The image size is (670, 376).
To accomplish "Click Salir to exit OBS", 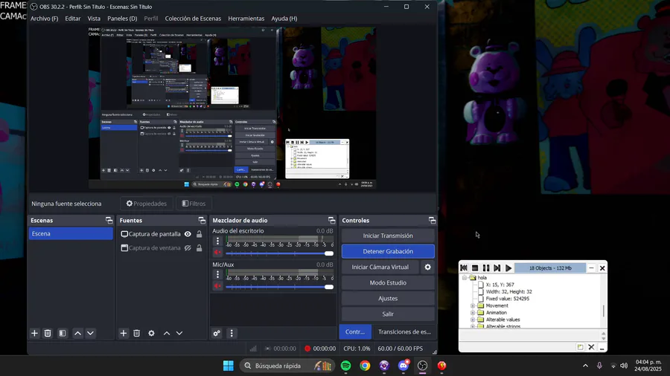I will (x=388, y=314).
